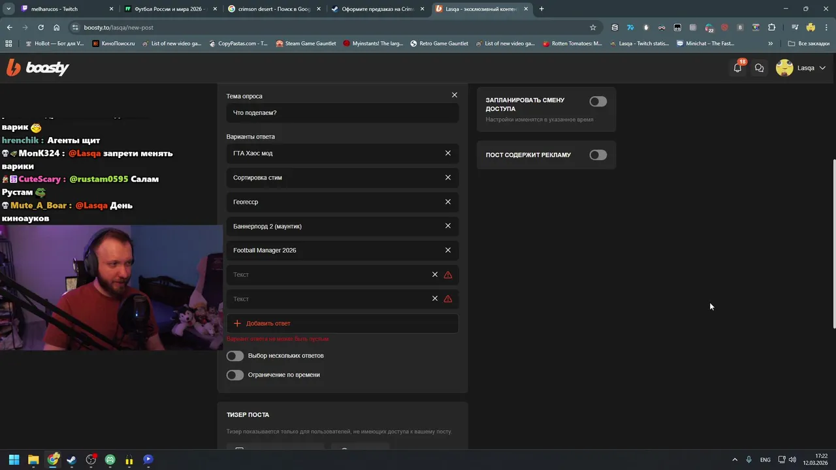
Task: Click the 'Добавить ответ' button
Action: point(342,323)
